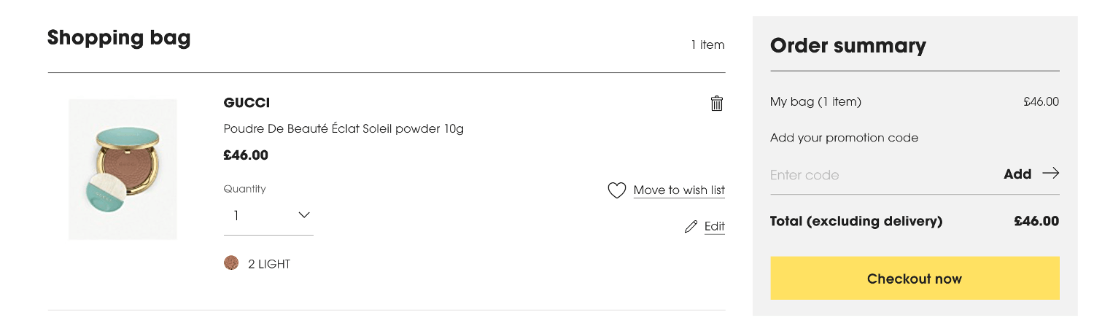1094x334 pixels.
Task: Apply promotion code with Add button
Action: tap(1017, 174)
